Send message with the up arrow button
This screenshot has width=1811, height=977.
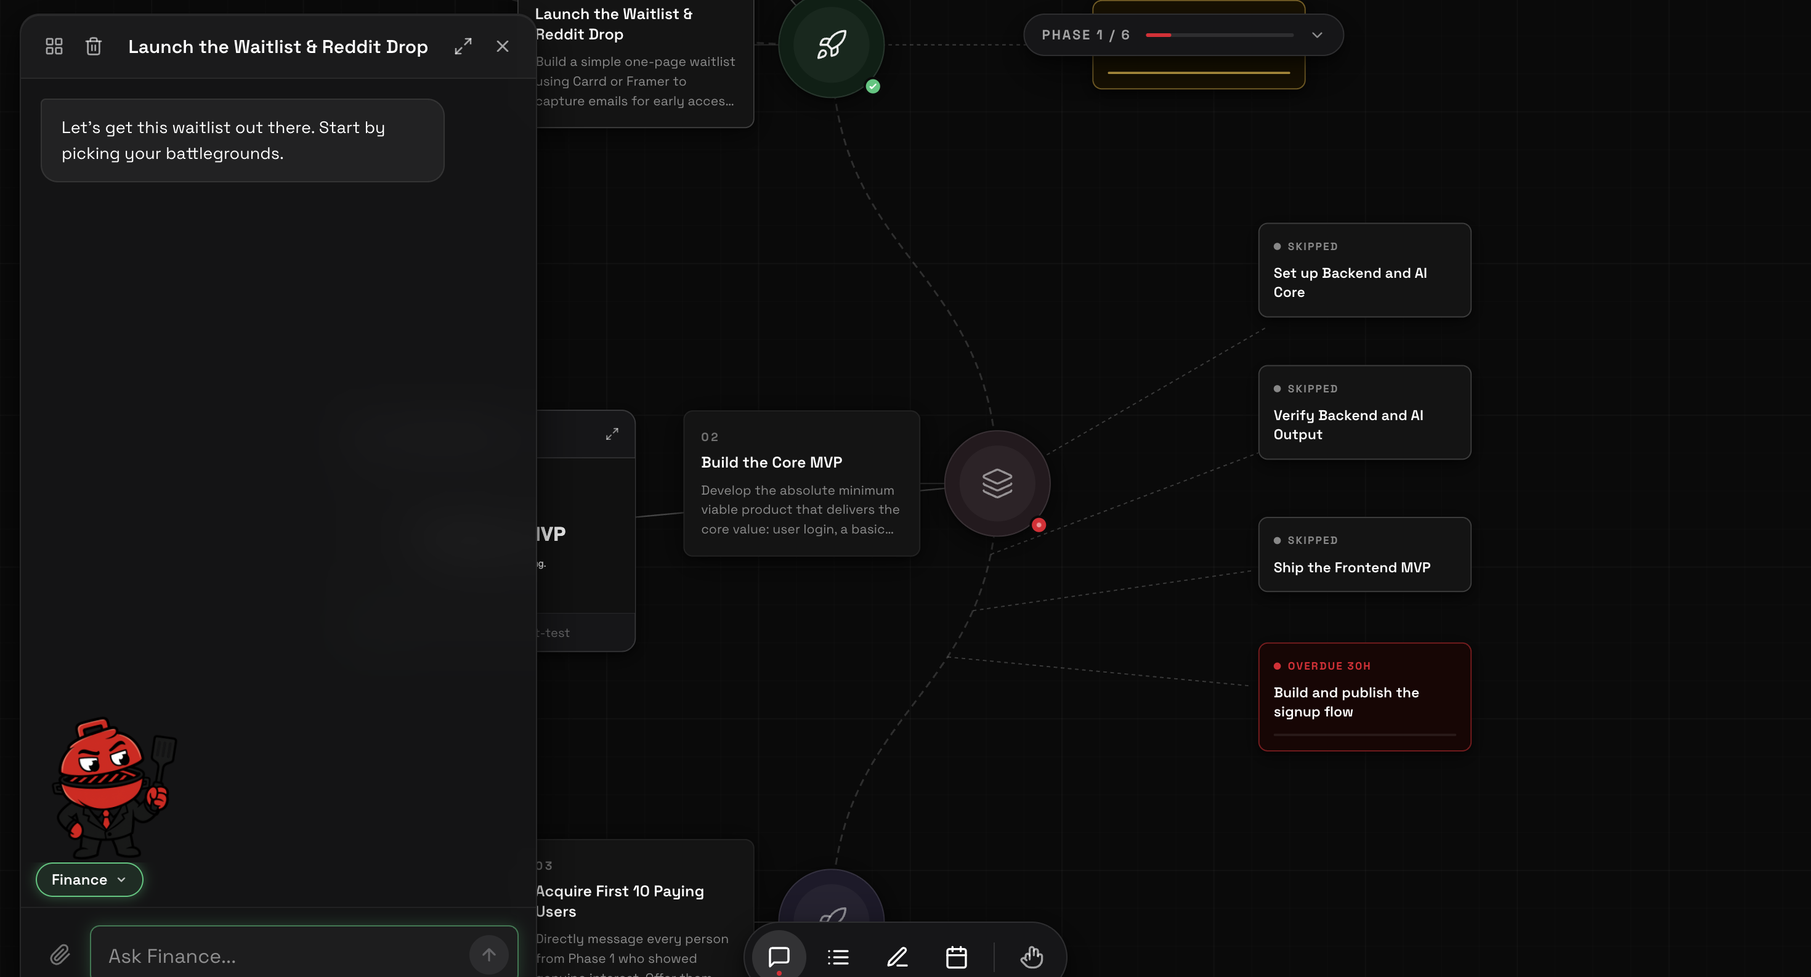[x=488, y=954]
